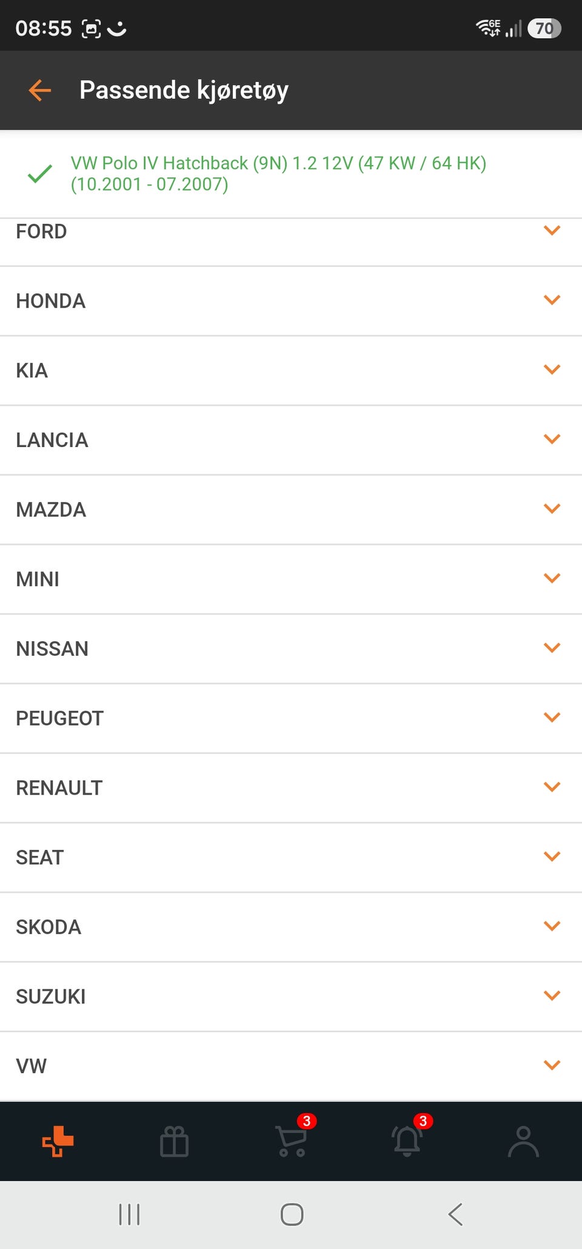This screenshot has height=1249, width=582.
Task: Open the user profile icon
Action: point(524,1142)
